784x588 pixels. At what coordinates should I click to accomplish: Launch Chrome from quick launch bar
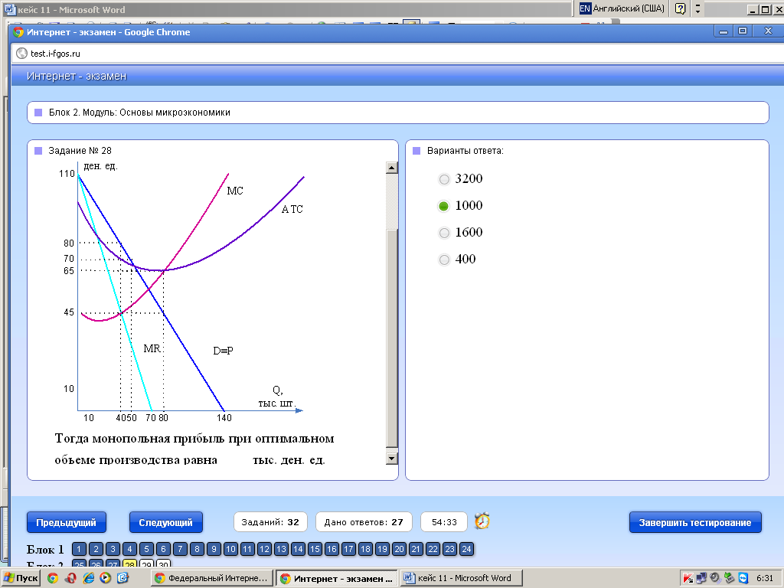click(53, 579)
